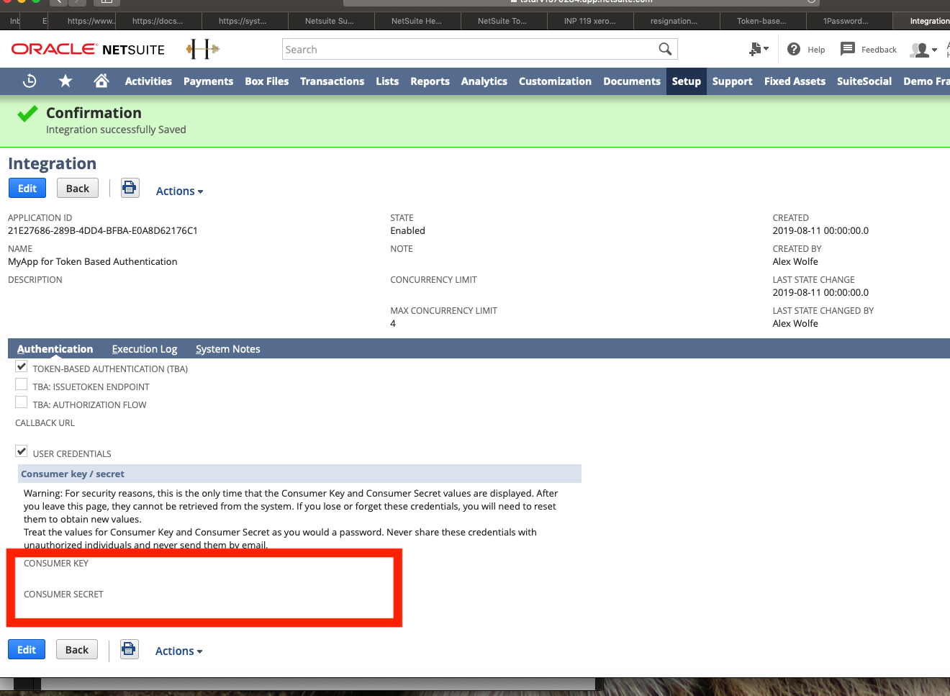The width and height of the screenshot is (950, 696).
Task: Switch to the NetSuite He... browser tab
Action: point(416,21)
